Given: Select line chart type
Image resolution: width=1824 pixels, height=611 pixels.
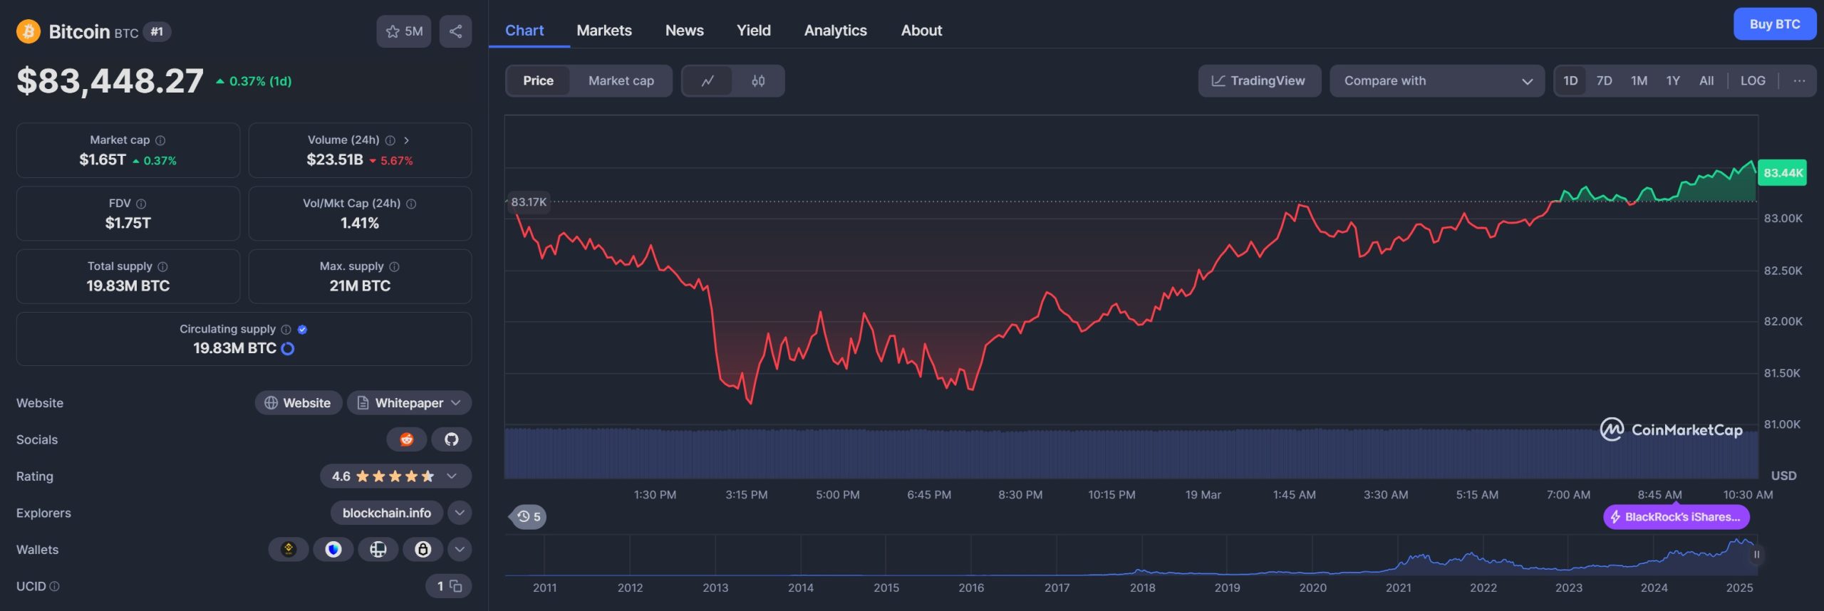Looking at the screenshot, I should pyautogui.click(x=708, y=80).
